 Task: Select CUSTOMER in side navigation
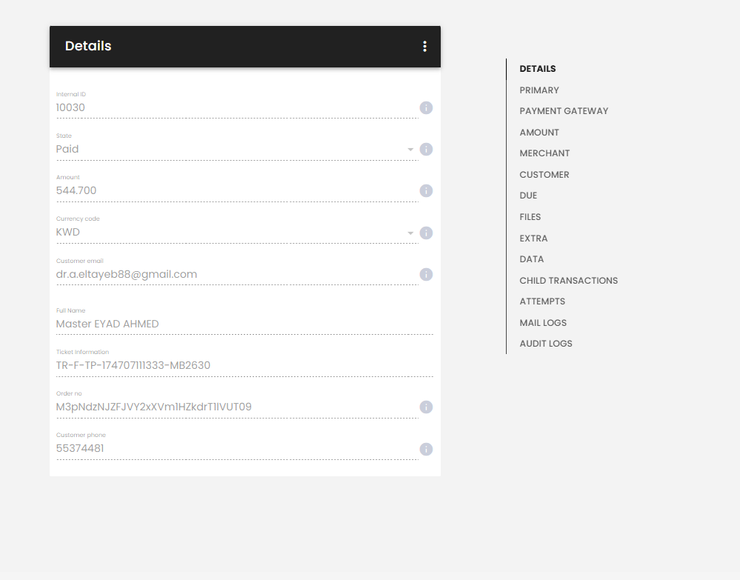tap(544, 175)
